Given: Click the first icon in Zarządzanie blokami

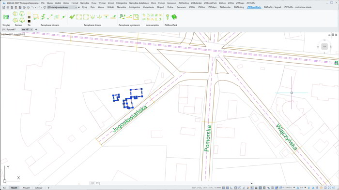Looking at the screenshot, I should (36, 17).
